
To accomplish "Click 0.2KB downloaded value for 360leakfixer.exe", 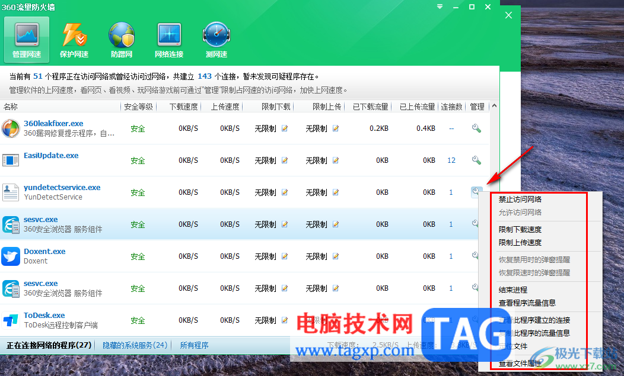I will 379,128.
